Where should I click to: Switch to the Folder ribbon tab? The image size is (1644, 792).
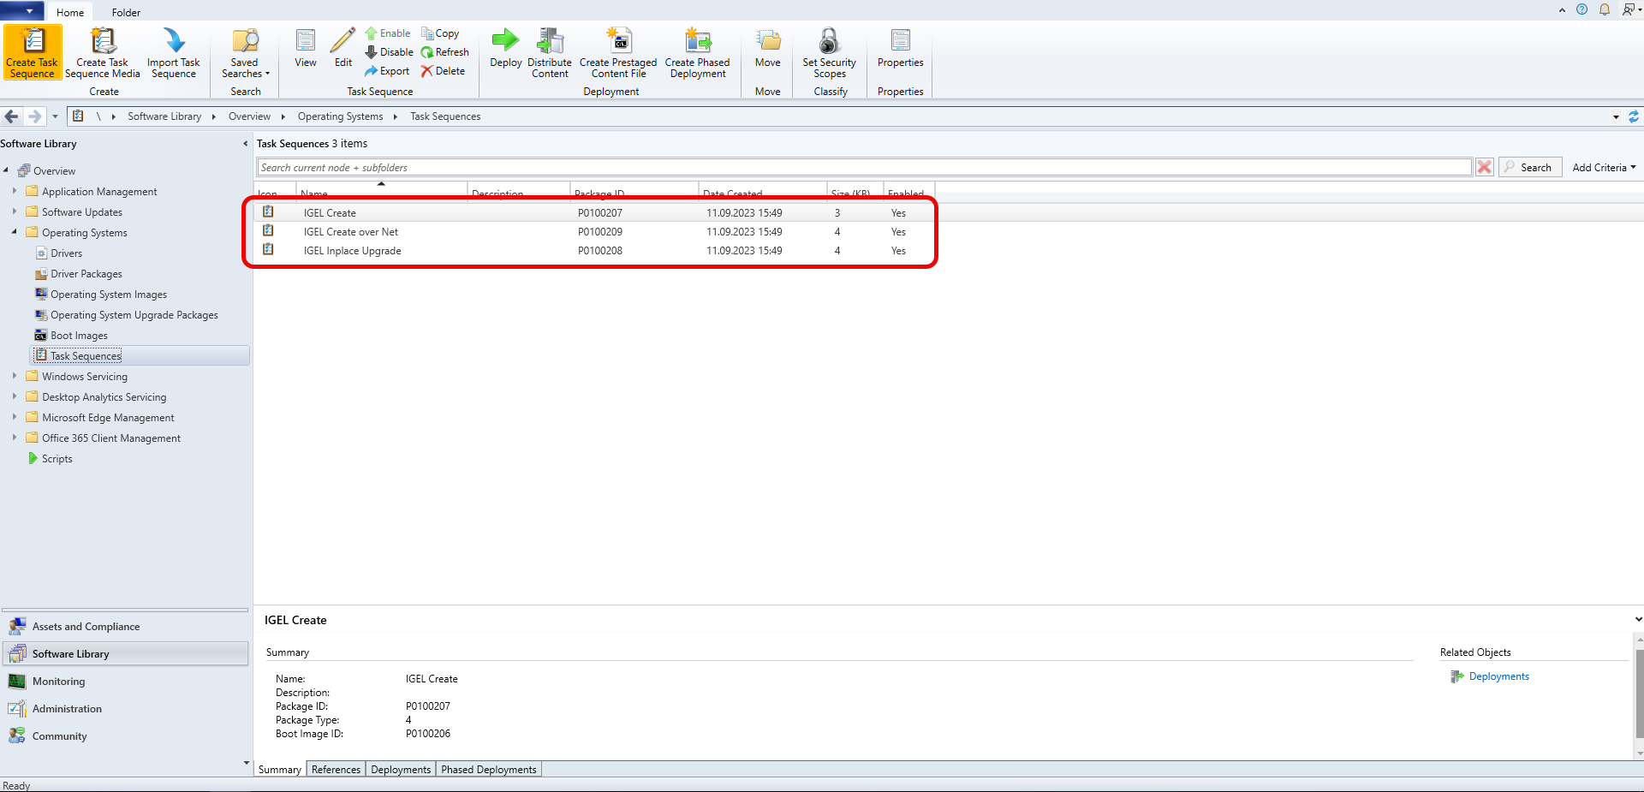[x=126, y=12]
